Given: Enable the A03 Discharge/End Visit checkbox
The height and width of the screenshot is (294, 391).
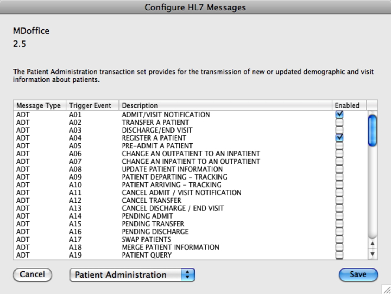Looking at the screenshot, I should (339, 130).
